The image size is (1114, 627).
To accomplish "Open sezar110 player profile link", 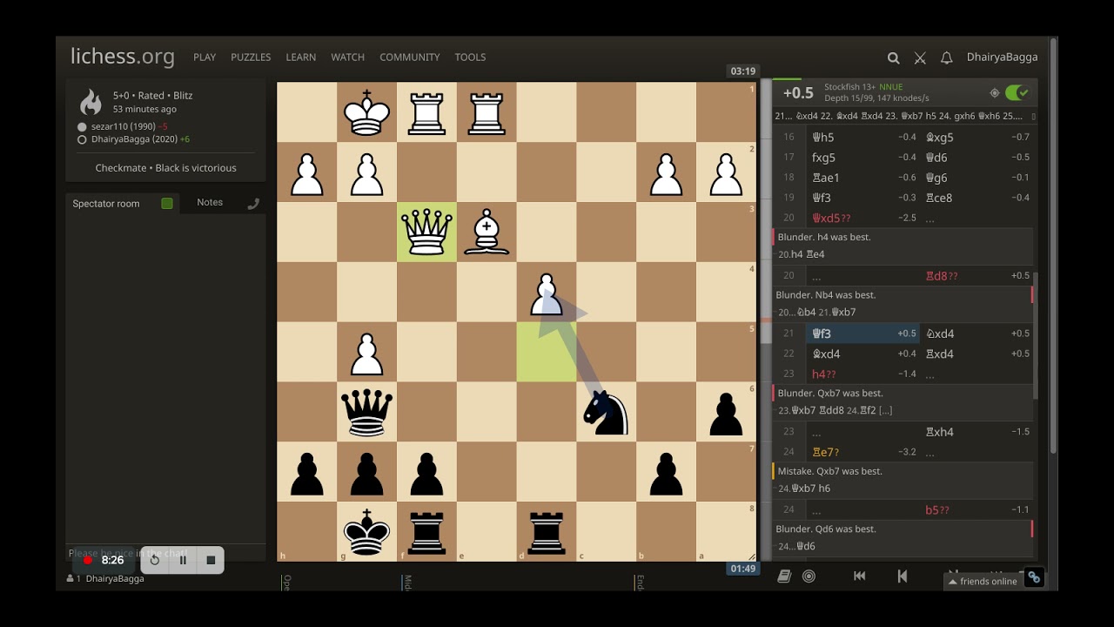I will (x=124, y=126).
